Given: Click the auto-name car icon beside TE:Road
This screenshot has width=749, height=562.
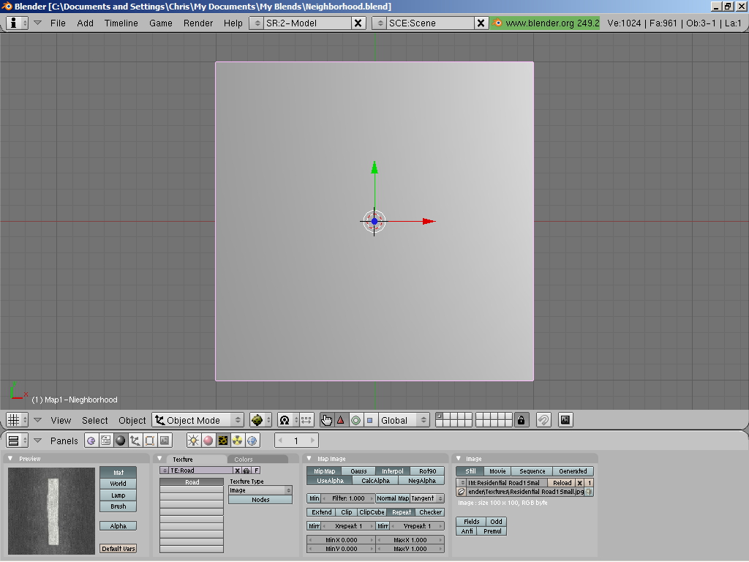Looking at the screenshot, I should click(x=246, y=471).
